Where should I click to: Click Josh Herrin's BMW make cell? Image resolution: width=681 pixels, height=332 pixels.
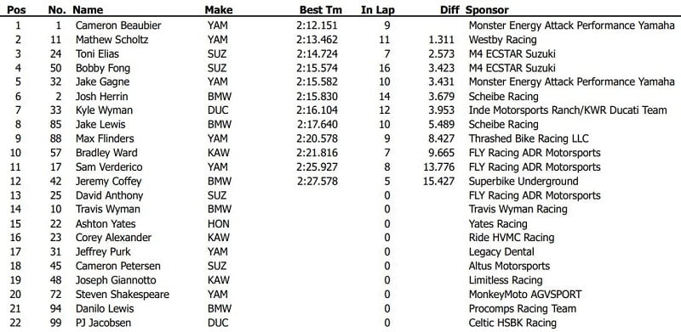click(x=220, y=96)
